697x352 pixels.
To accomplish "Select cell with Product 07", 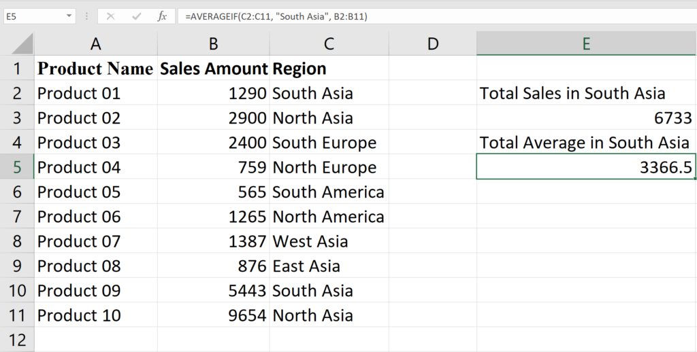I will click(95, 241).
